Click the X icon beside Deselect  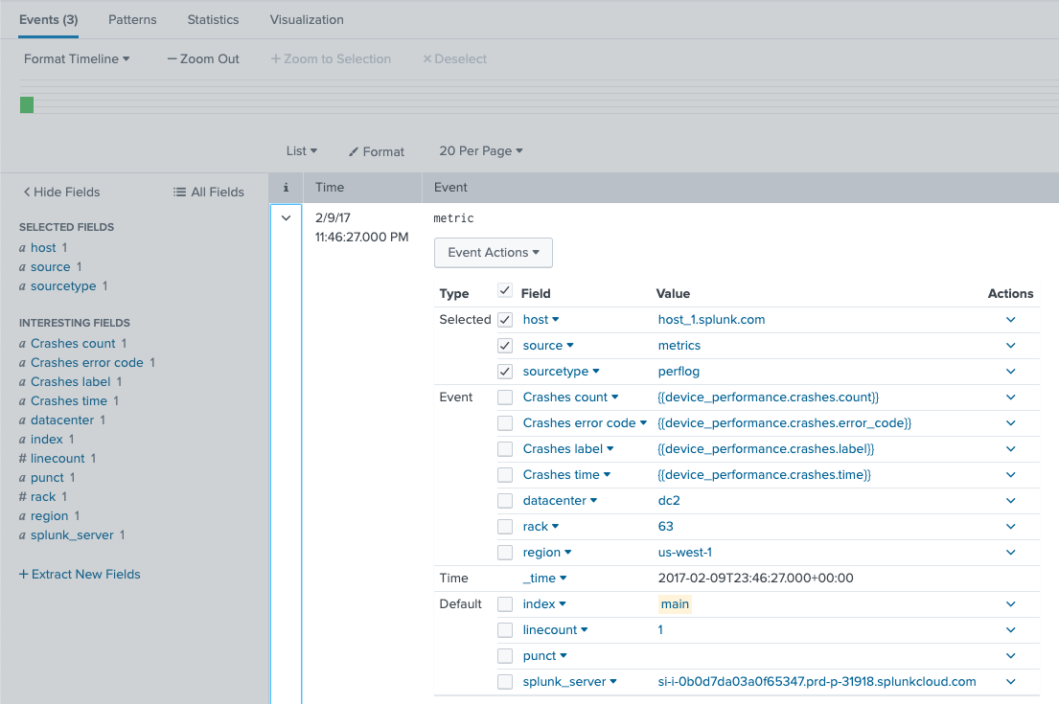pyautogui.click(x=426, y=58)
